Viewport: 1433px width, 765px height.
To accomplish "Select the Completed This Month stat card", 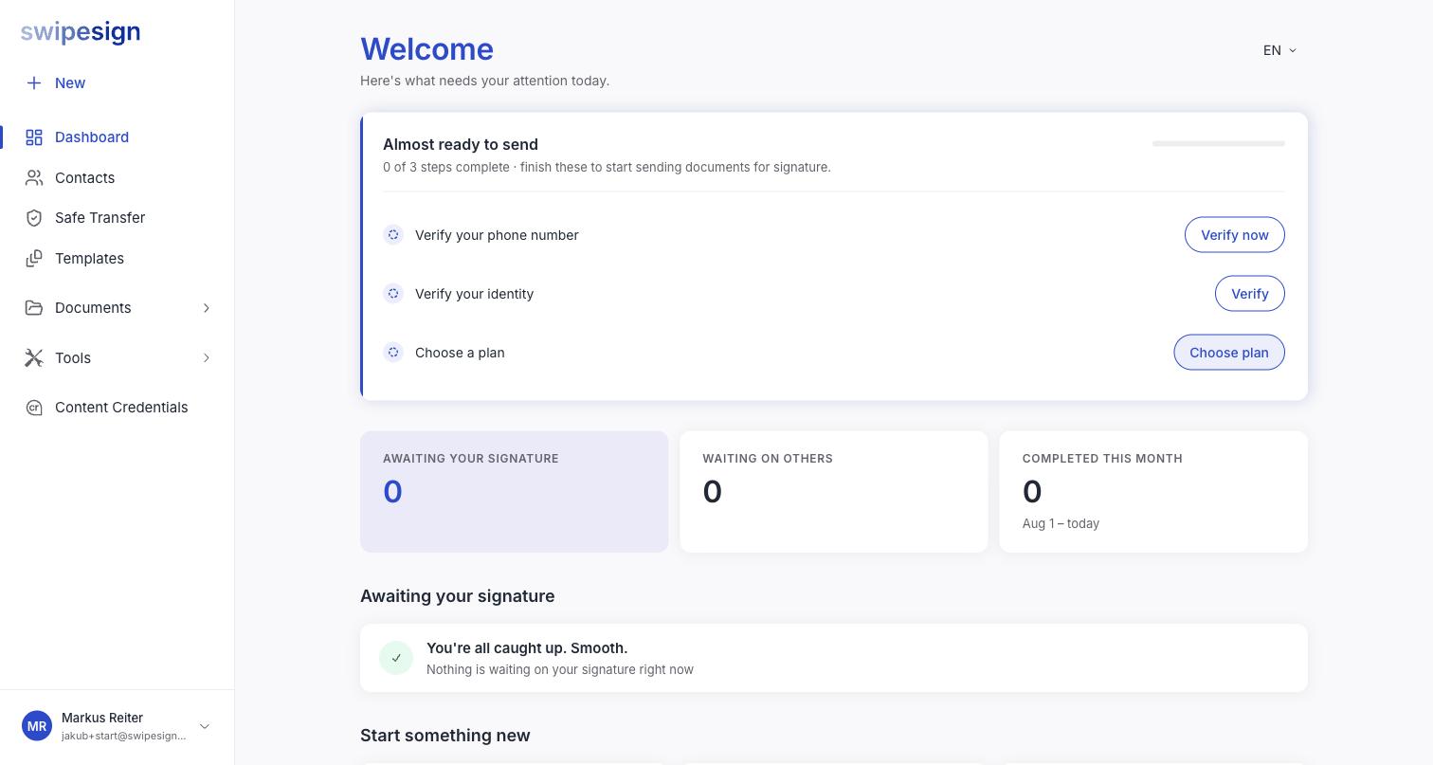I will tap(1153, 492).
